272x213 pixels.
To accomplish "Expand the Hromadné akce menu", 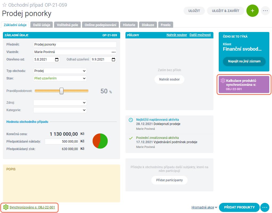I will (204, 207).
